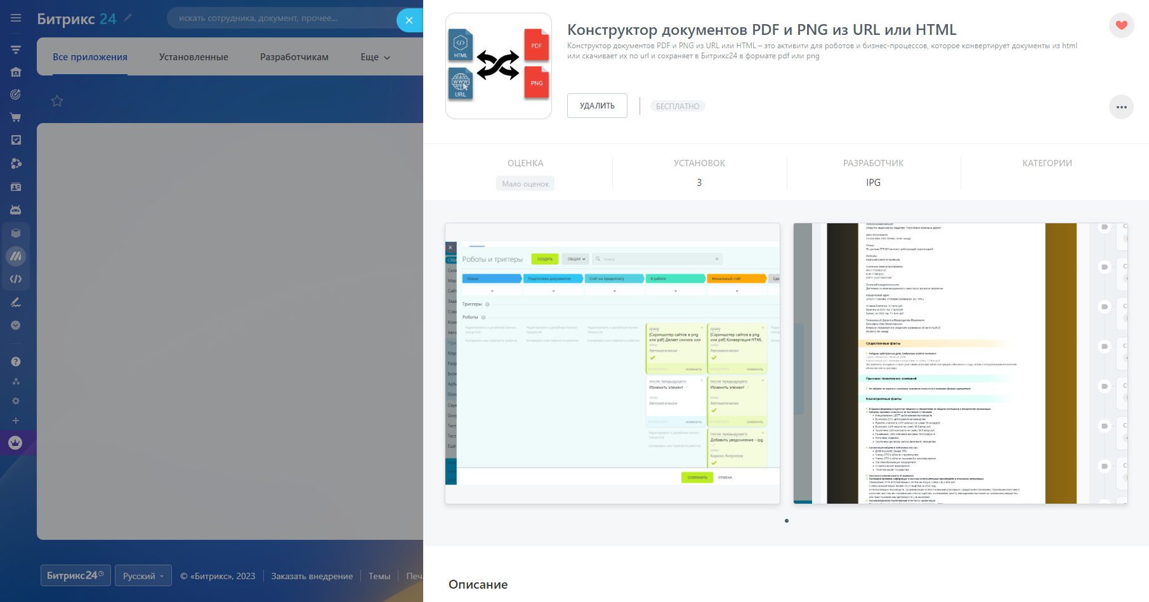Click the УДАЛИТЬ button
The width and height of the screenshot is (1149, 602).
coord(597,106)
